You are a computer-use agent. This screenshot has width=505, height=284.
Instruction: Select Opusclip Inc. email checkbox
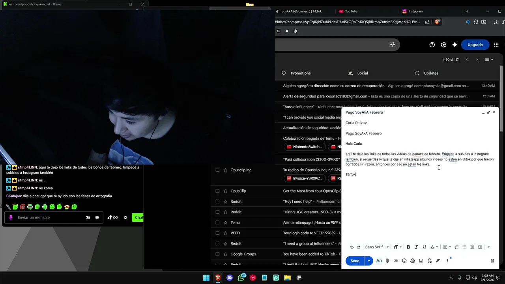click(217, 170)
